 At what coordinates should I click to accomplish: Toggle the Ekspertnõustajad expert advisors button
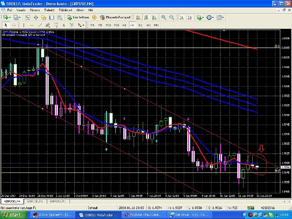pyautogui.click(x=115, y=17)
